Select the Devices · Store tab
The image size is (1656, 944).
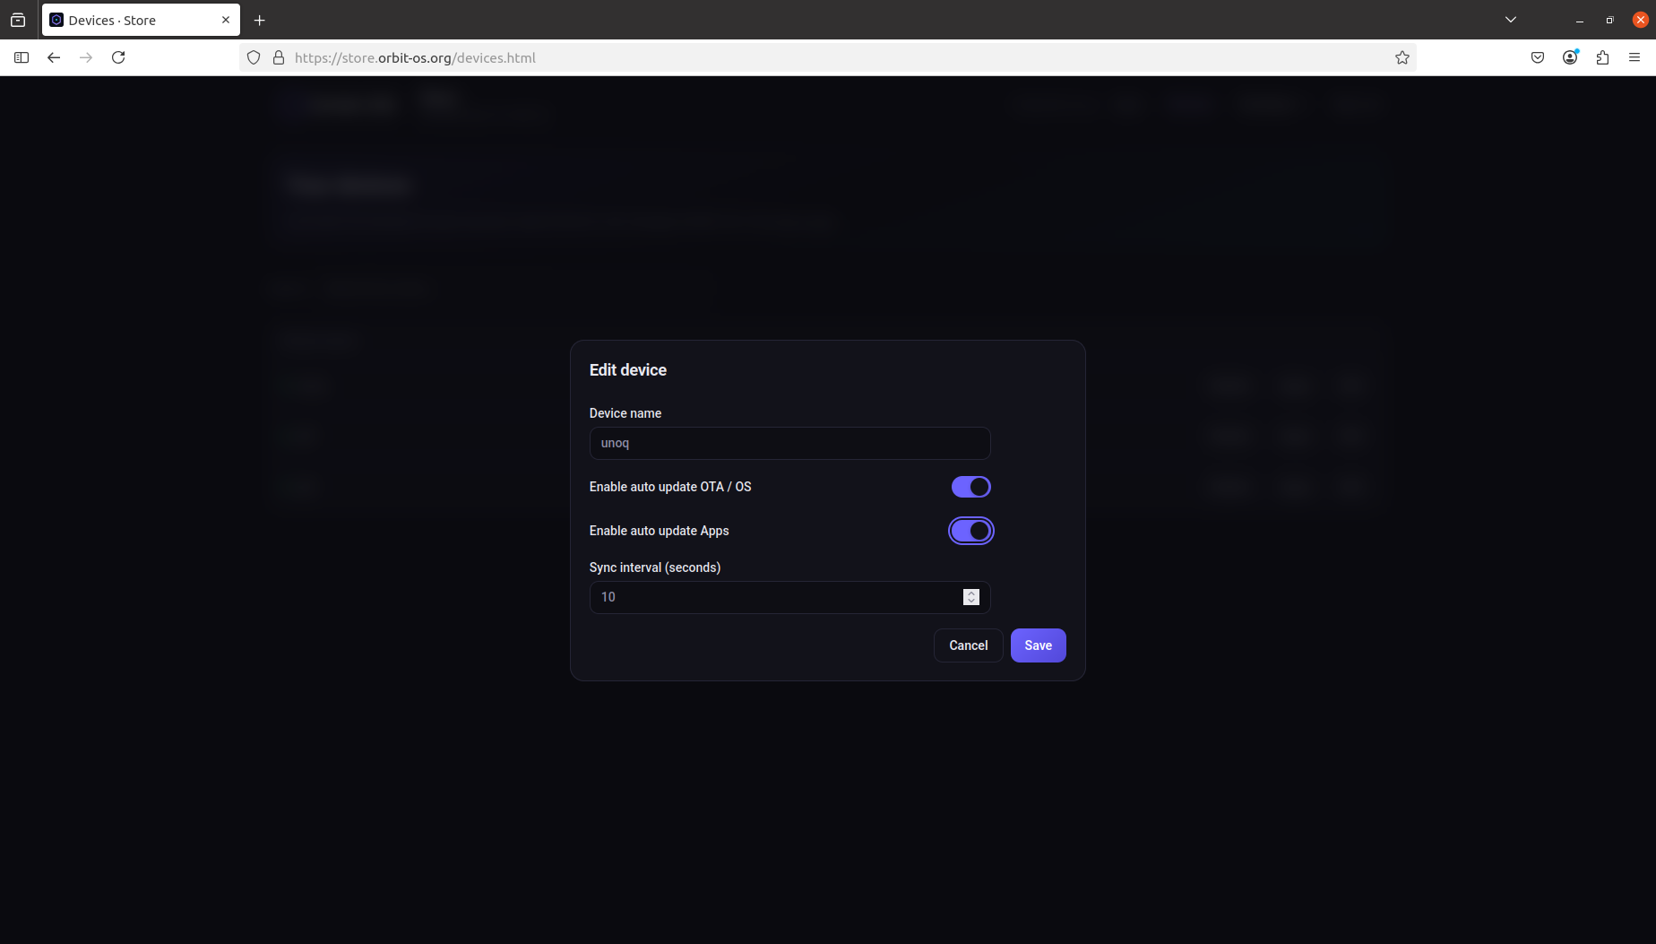[x=134, y=20]
